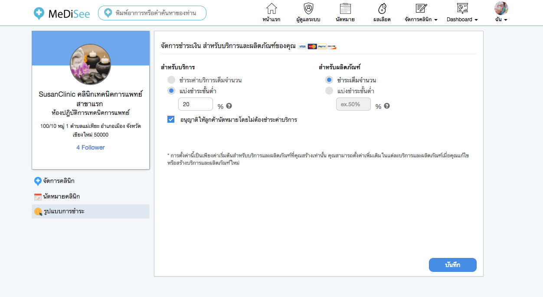This screenshot has width=543, height=297.
Task: Open the 4 Follower link
Action: 91,147
